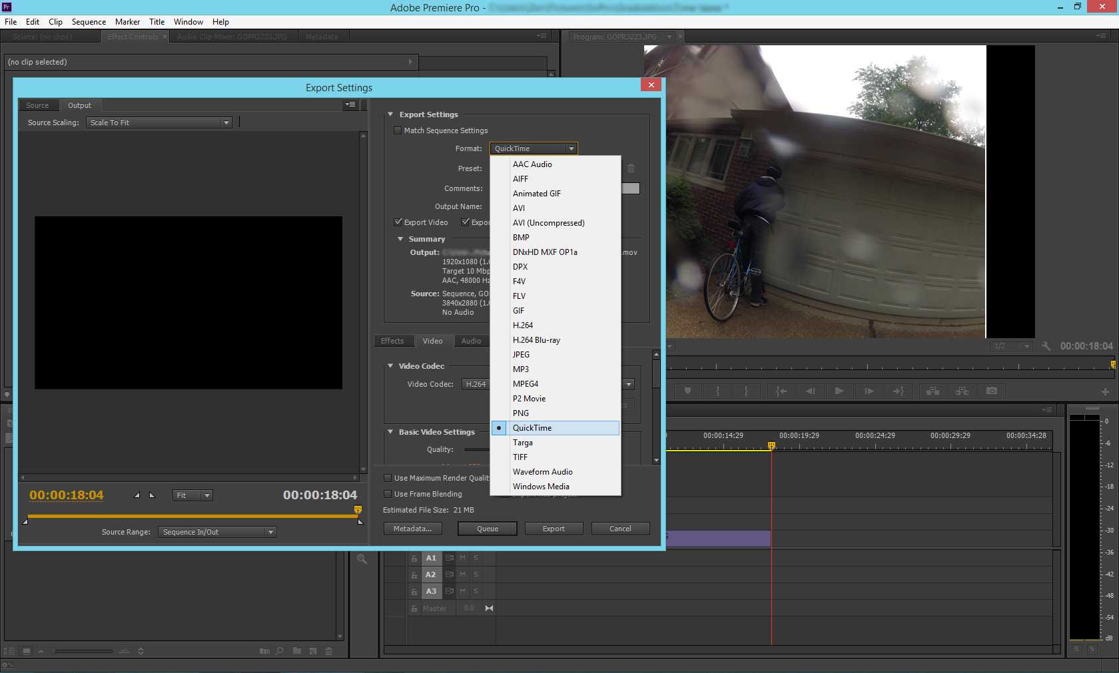Image resolution: width=1119 pixels, height=673 pixels.
Task: Delete preset trash icon in Export Settings
Action: coord(631,168)
